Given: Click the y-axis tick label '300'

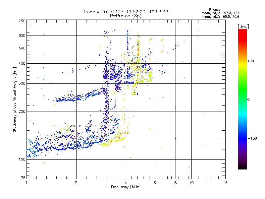Looking at the screenshot, I should (x=22, y=84).
